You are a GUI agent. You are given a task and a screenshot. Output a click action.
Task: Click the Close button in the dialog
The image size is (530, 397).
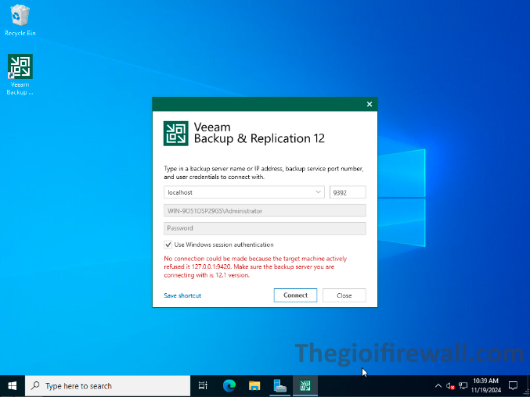point(344,295)
